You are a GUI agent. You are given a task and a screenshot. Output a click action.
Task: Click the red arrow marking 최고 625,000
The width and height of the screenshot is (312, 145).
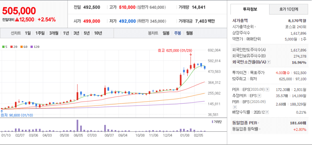coord(191,54)
